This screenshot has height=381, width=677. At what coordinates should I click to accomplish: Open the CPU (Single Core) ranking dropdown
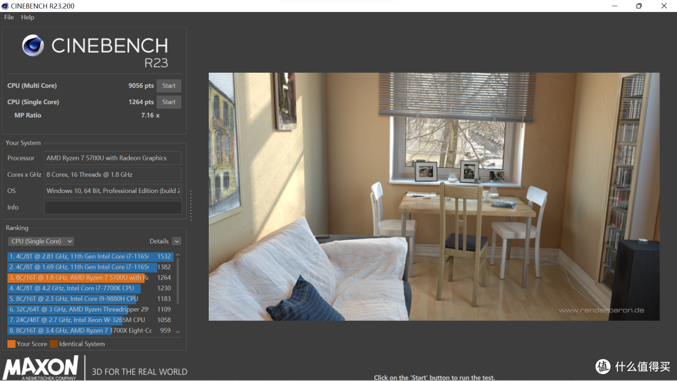pos(41,241)
